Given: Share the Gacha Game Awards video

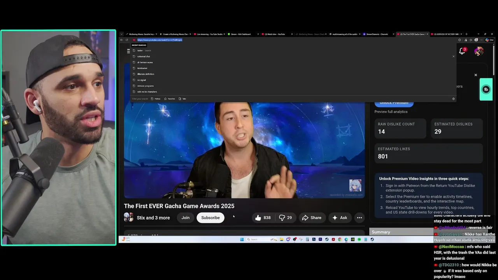Looking at the screenshot, I should (x=312, y=218).
